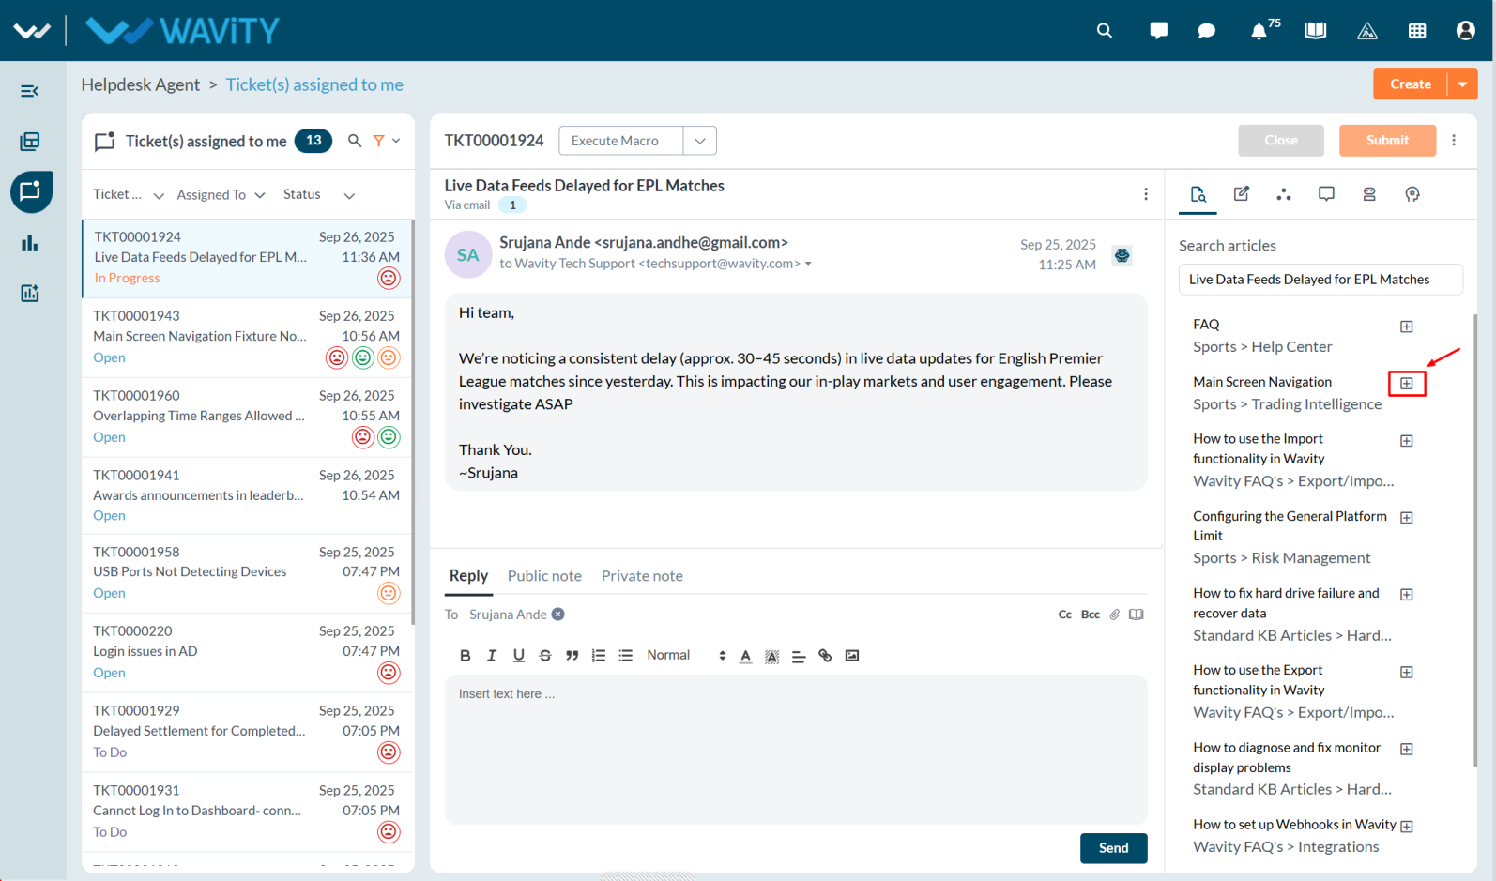Open the head insights panel icon
Screen dimensions: 1496x881
pos(1412,194)
